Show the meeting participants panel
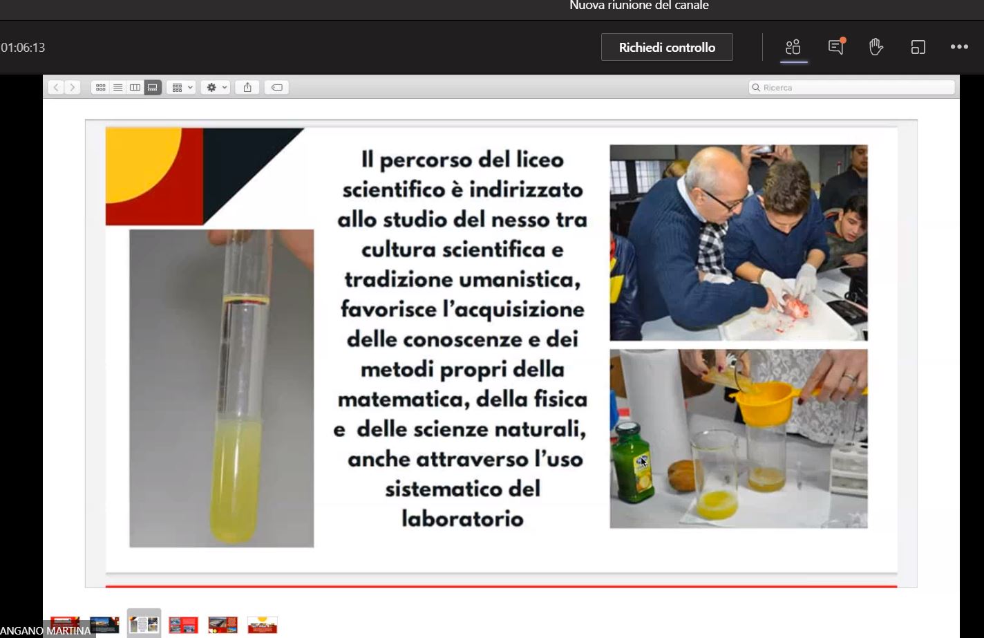 (x=793, y=47)
